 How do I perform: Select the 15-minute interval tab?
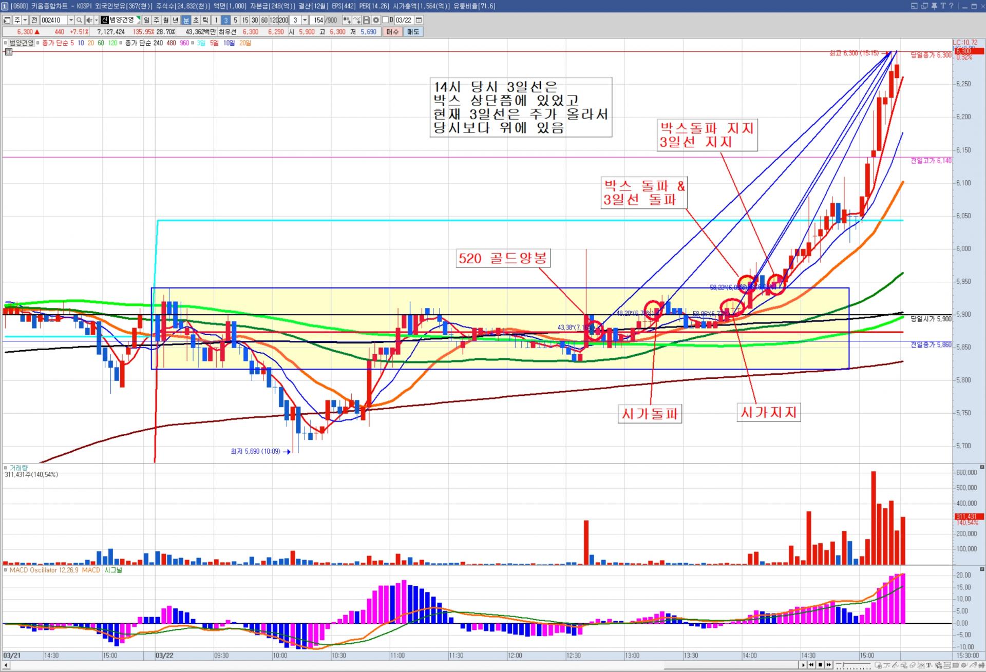(245, 20)
